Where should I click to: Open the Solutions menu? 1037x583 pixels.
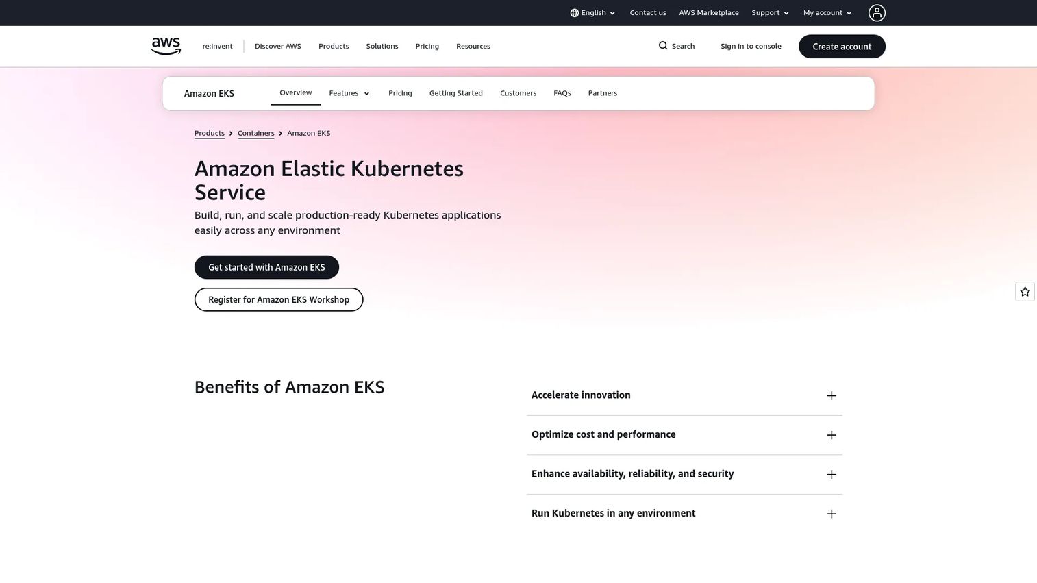tap(382, 47)
